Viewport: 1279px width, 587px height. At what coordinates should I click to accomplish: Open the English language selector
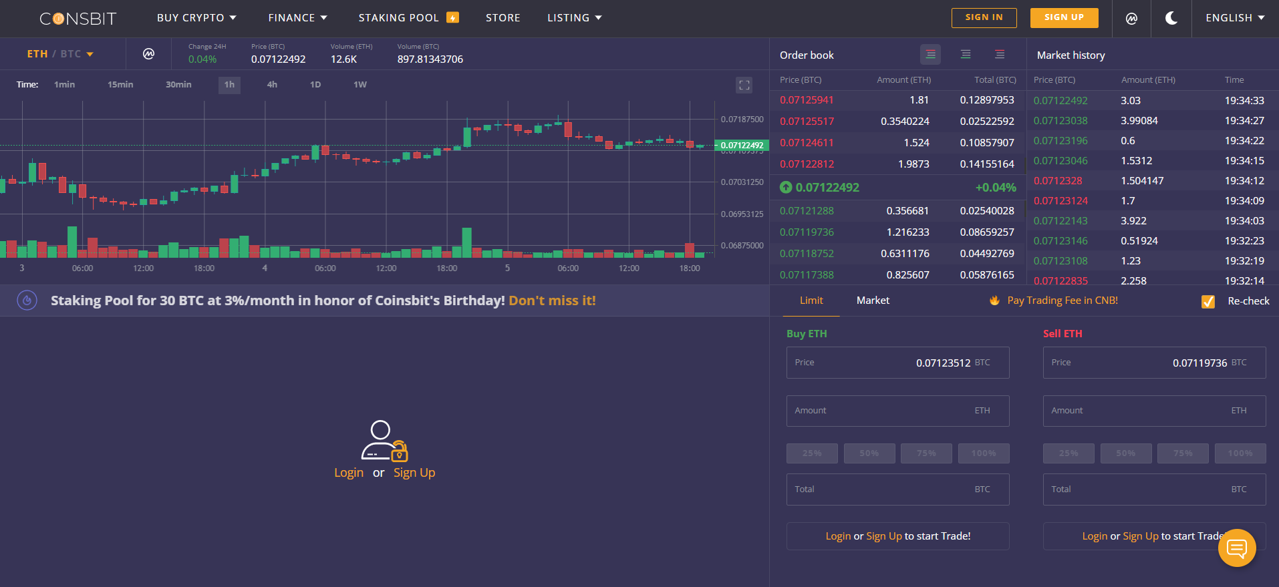pos(1235,18)
